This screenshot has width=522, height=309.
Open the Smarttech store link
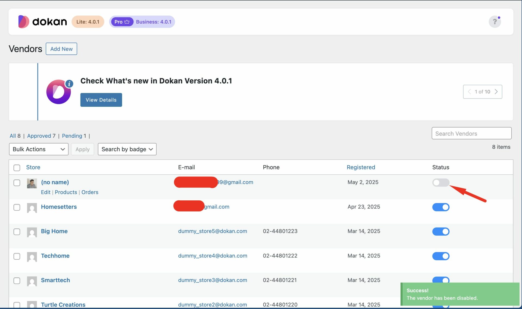55,280
